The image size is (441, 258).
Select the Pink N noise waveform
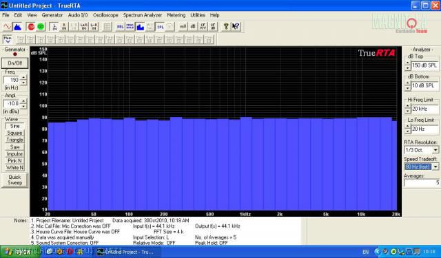point(14,160)
